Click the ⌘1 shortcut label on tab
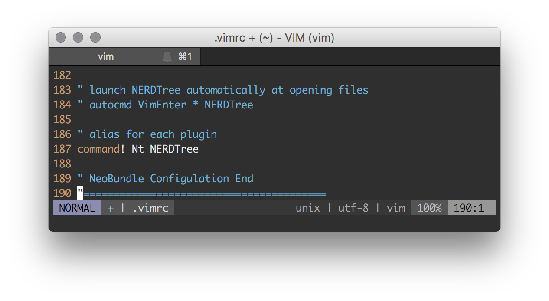The width and height of the screenshot is (549, 301). [x=185, y=57]
